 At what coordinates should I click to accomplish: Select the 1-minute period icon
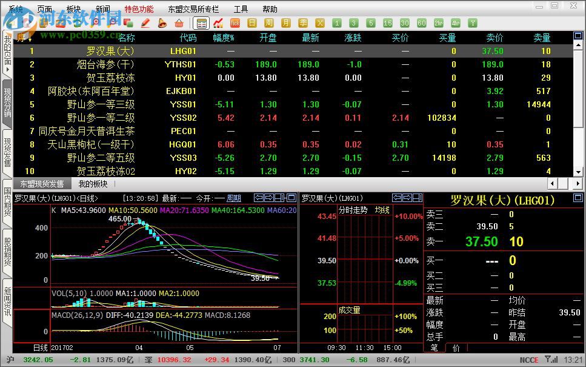pos(337,23)
